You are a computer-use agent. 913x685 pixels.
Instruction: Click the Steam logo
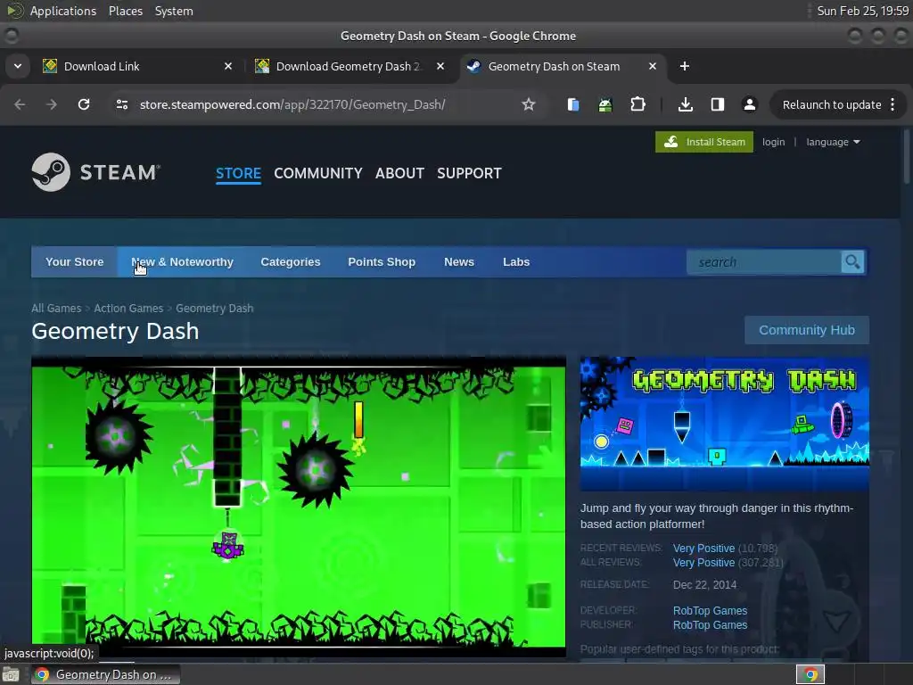(96, 172)
